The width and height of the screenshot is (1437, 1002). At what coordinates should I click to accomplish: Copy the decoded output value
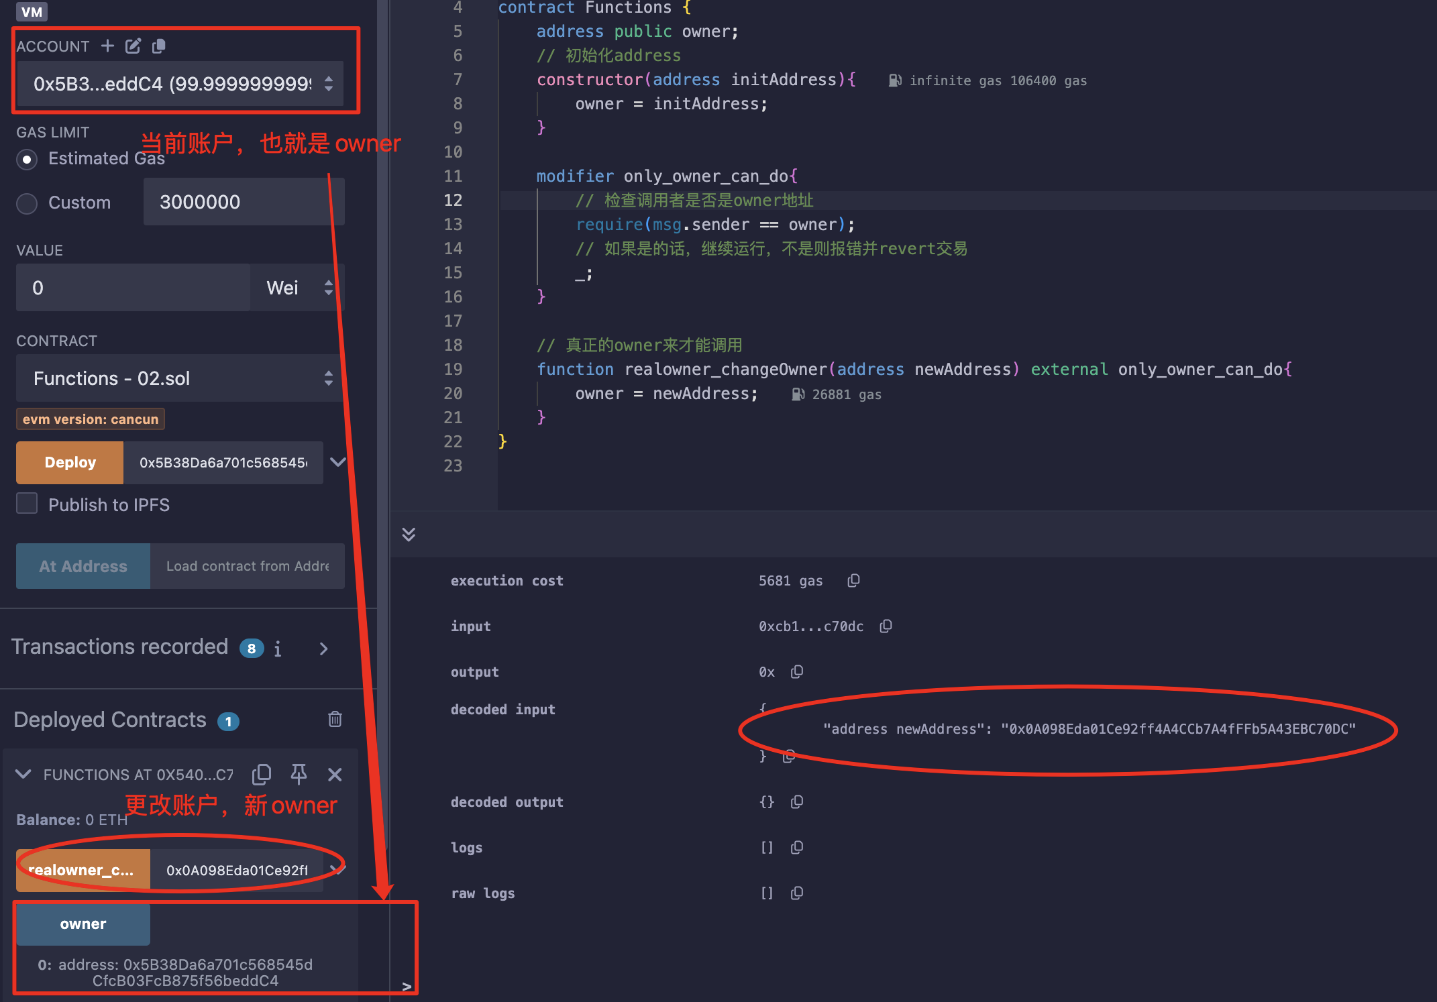797,801
